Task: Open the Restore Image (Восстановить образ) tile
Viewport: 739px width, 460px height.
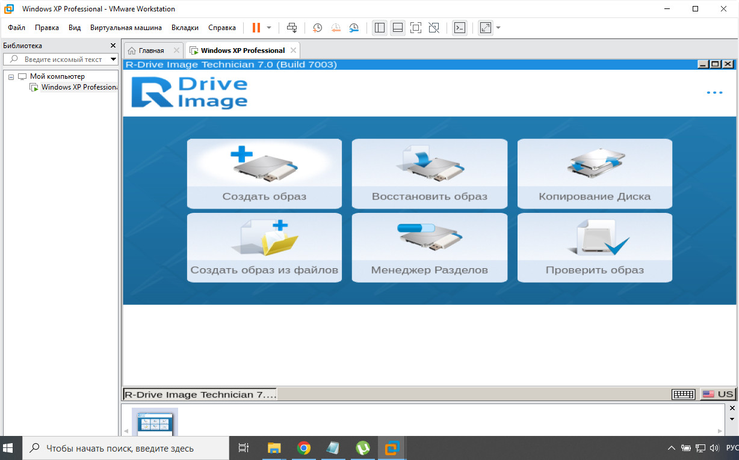Action: [429, 174]
